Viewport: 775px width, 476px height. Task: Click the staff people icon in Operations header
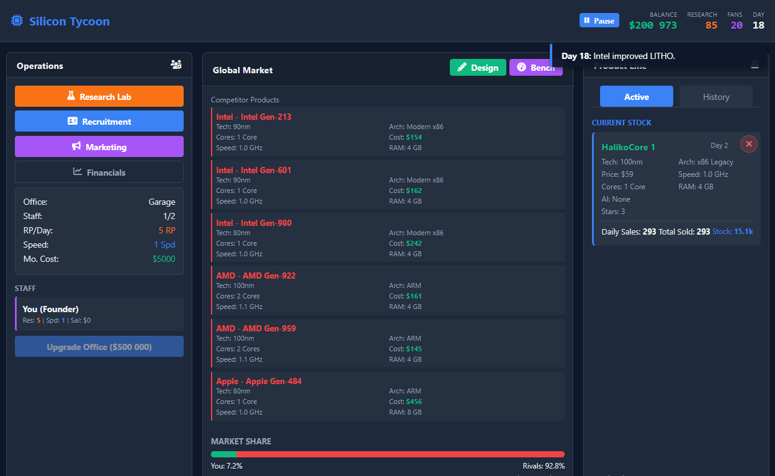[176, 65]
